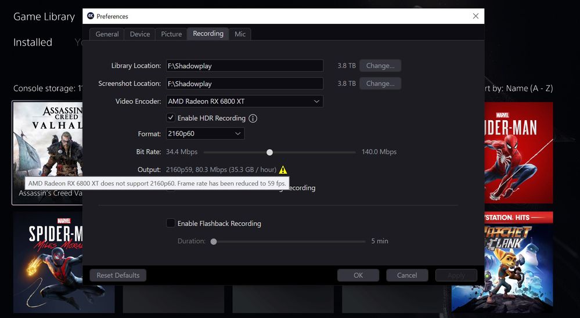The height and width of the screenshot is (318, 580).
Task: Click the yellow warning triangle beside Output
Action: point(283,169)
